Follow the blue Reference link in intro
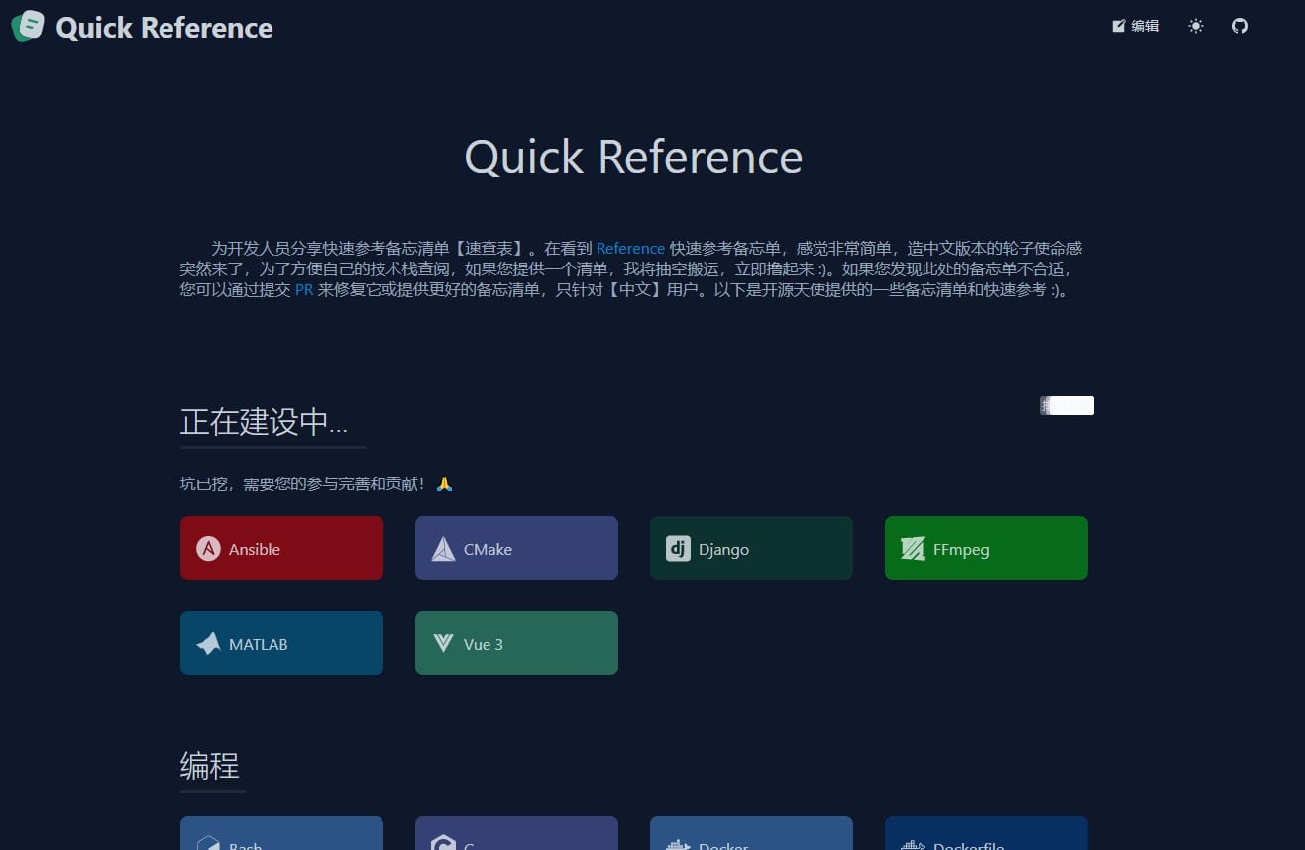 pos(630,248)
